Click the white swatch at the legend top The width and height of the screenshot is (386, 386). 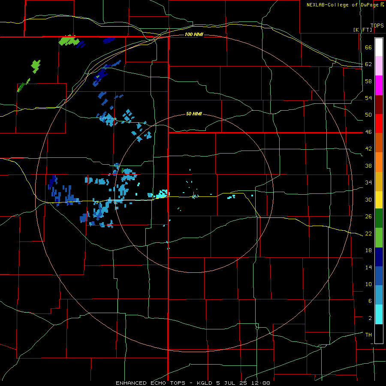tap(379, 47)
